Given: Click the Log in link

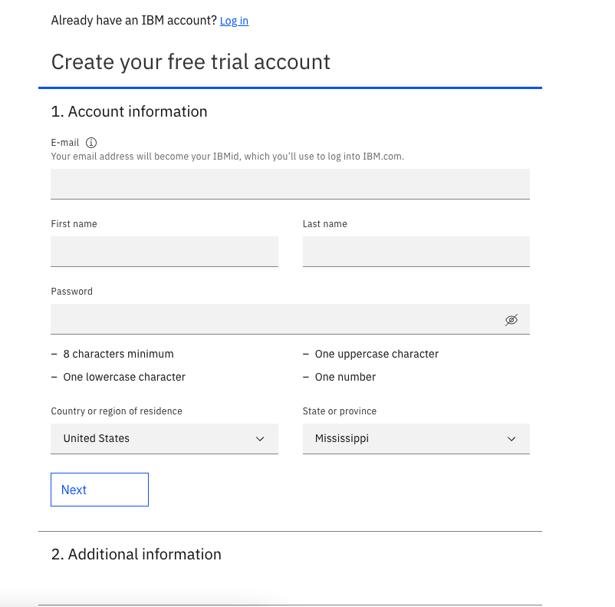Looking at the screenshot, I should tap(234, 21).
